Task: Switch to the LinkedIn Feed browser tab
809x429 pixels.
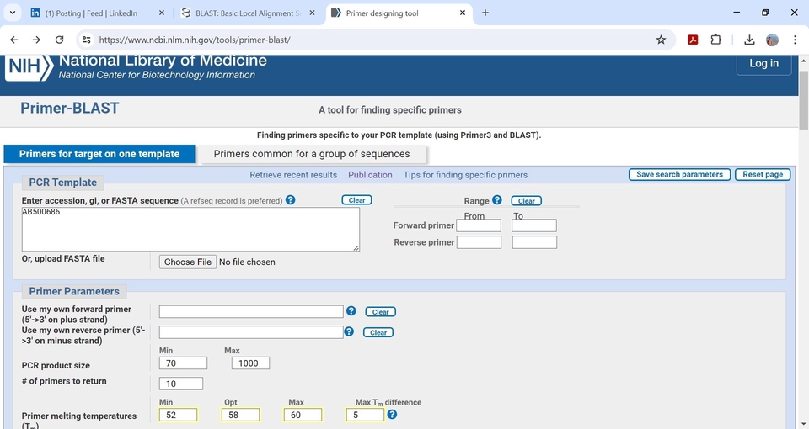Action: pos(91,13)
